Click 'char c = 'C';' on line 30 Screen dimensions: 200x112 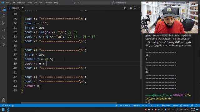point(36,23)
